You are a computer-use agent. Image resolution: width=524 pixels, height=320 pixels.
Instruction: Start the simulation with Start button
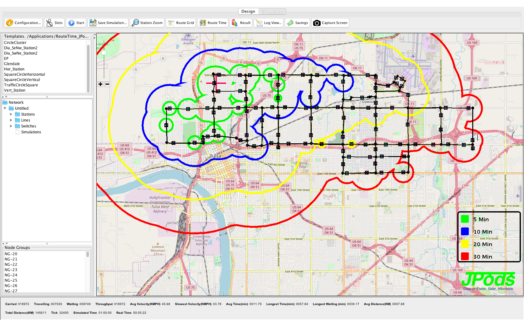pos(76,23)
